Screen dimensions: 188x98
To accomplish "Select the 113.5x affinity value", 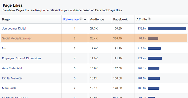I will coord(142,48).
